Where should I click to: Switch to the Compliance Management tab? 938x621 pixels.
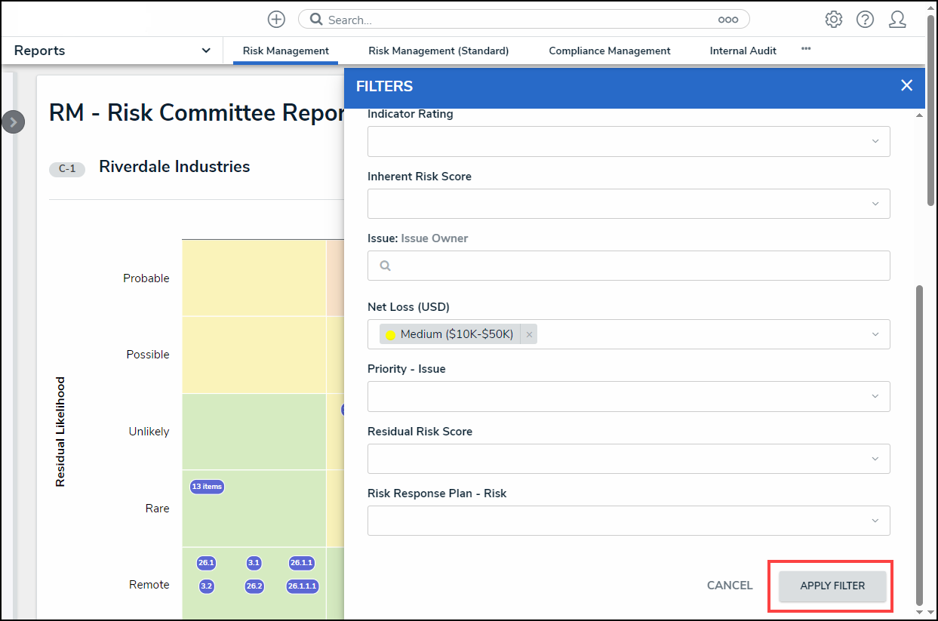609,51
